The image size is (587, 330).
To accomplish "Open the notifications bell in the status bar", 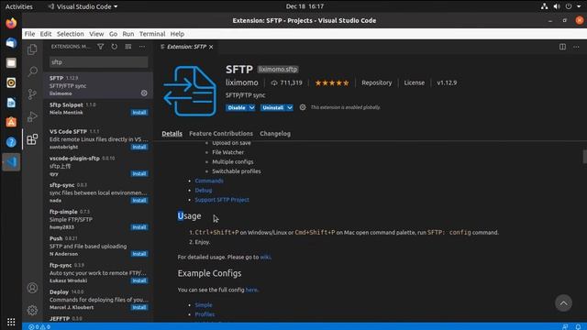I will click(578, 326).
